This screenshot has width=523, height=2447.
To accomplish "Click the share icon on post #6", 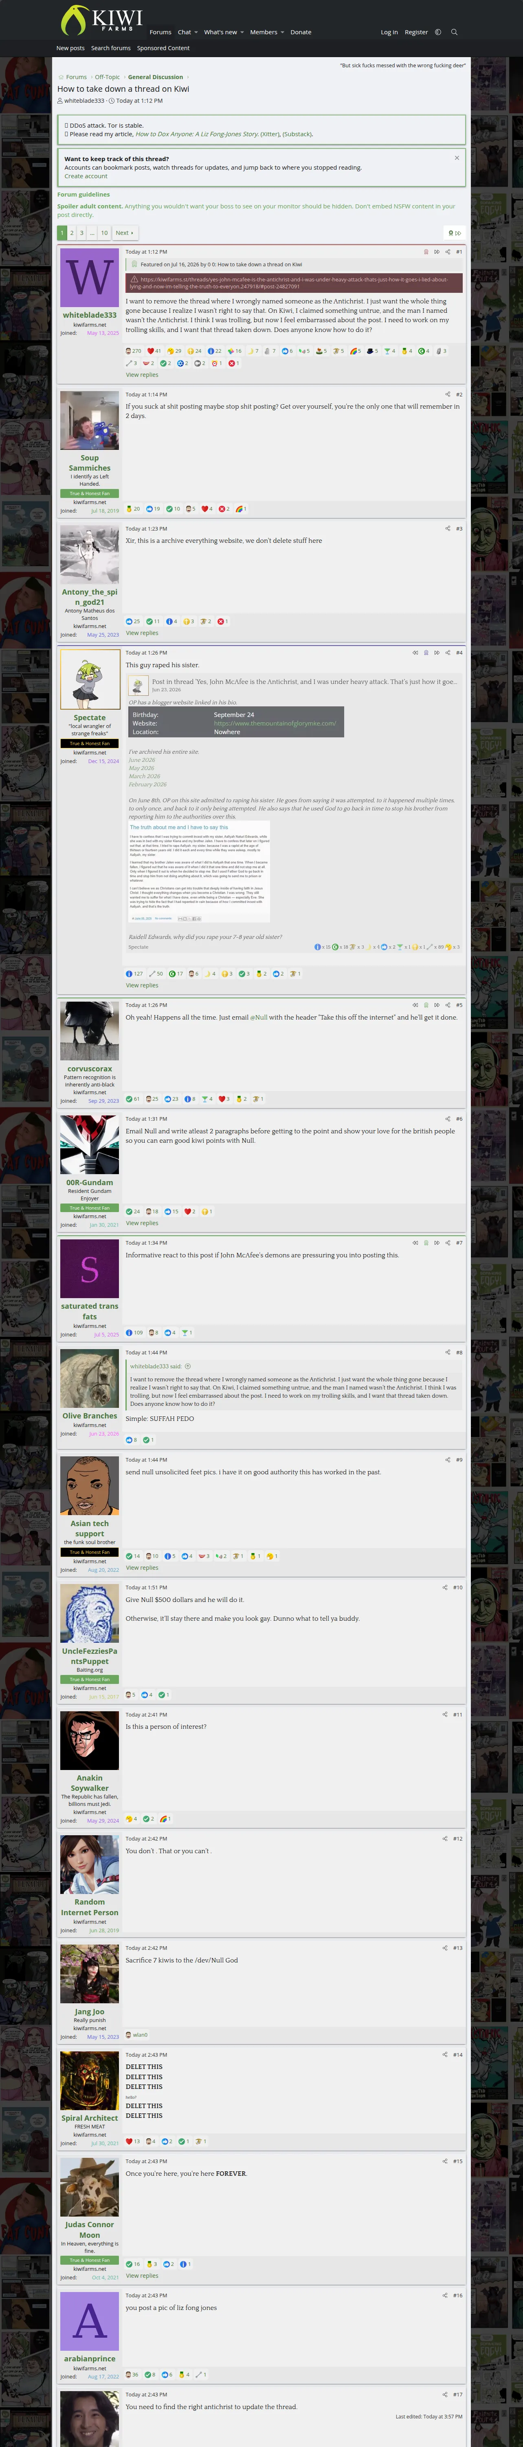I will click(447, 1119).
